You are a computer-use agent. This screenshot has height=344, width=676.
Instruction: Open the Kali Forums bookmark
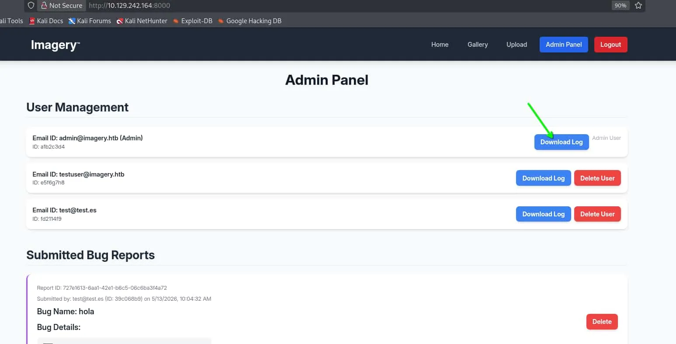pyautogui.click(x=90, y=21)
